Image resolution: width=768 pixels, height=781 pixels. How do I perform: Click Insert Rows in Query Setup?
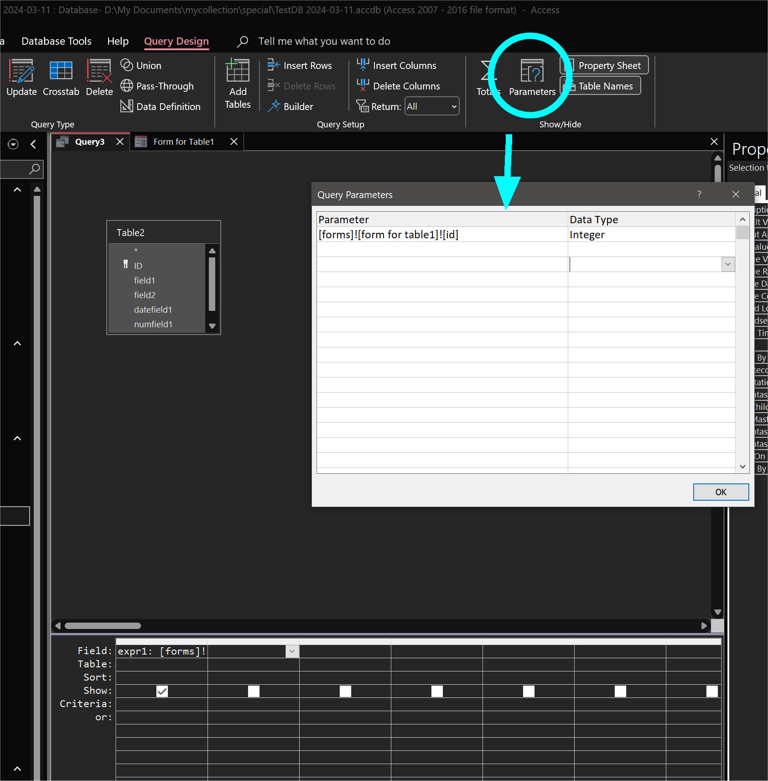pyautogui.click(x=300, y=65)
